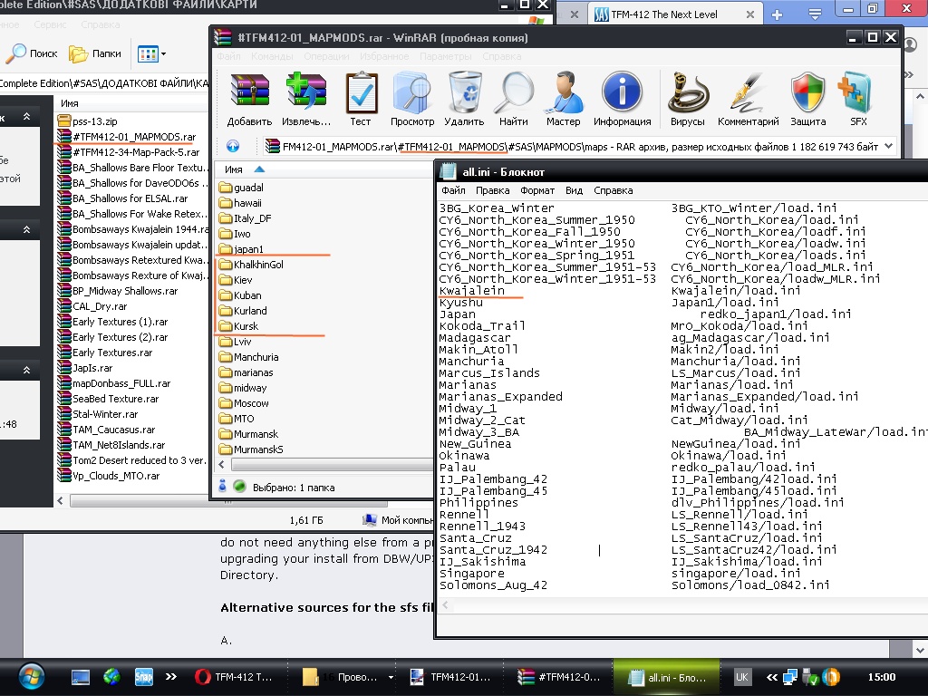This screenshot has width=928, height=696.
Task: Click the Вирусы virus scan icon
Action: (x=688, y=93)
